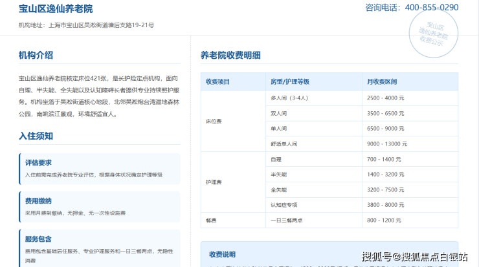Viewport: 479px width, 267px height.
Task: Select the address line 机构地址
Action: 86,25
